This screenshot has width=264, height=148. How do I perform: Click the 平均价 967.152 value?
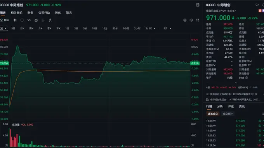[228, 37]
